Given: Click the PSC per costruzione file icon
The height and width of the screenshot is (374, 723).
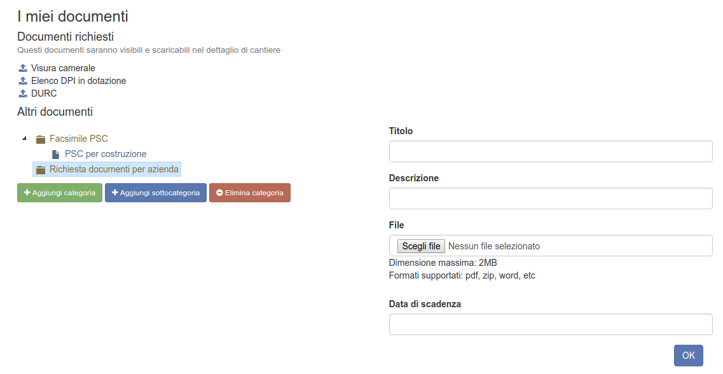Looking at the screenshot, I should coord(56,154).
